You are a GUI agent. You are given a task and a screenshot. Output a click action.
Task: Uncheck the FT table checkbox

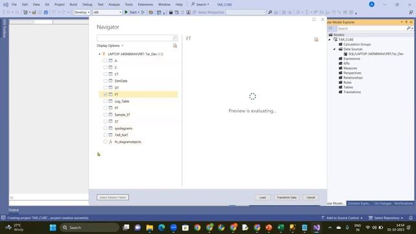[105, 94]
